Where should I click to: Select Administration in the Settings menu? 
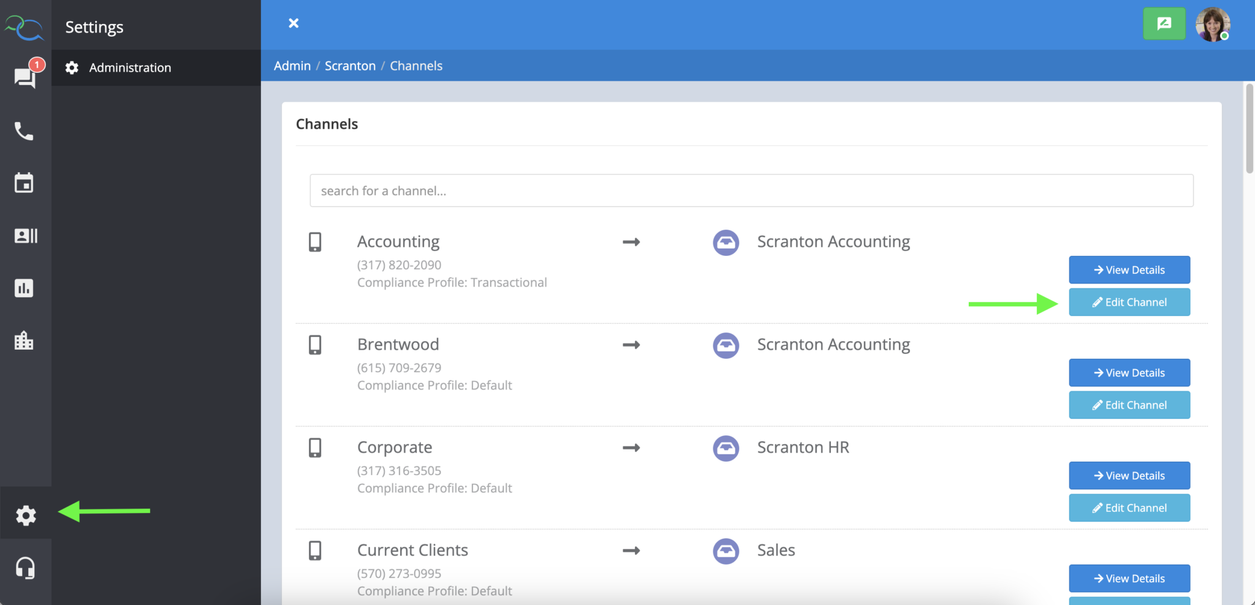130,67
